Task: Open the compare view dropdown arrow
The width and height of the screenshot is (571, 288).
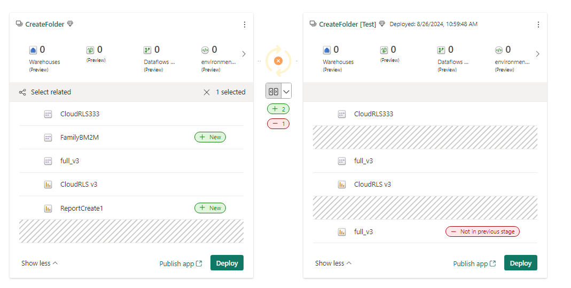Action: tap(286, 91)
